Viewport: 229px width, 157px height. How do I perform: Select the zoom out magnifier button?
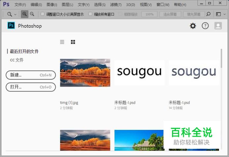point(32,14)
